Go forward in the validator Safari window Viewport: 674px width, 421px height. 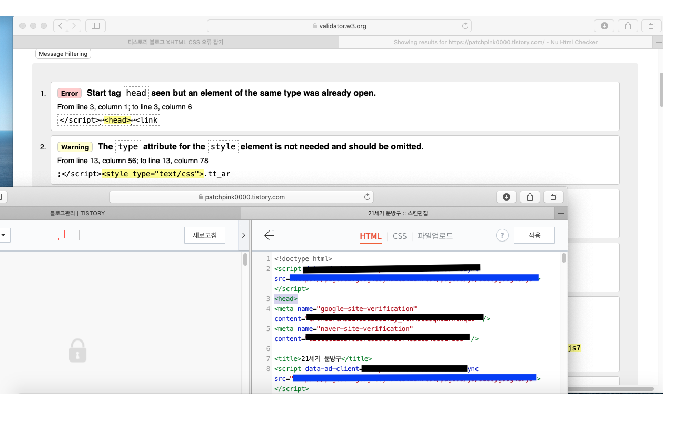pos(74,25)
